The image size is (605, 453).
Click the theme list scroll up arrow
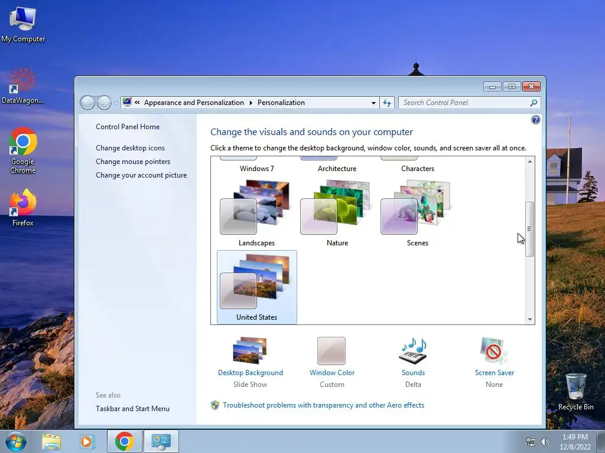point(530,162)
